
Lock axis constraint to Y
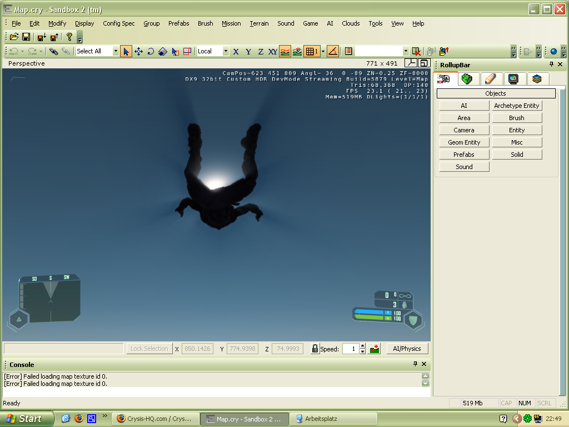click(248, 51)
